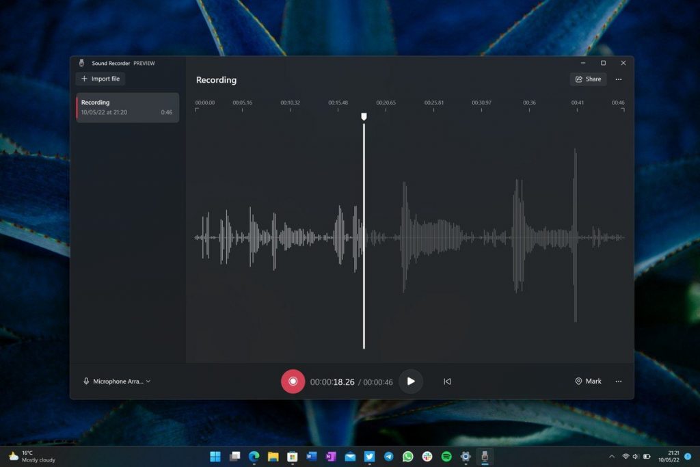Open the ellipsis menu beside Mark
The width and height of the screenshot is (700, 467).
coord(618,382)
